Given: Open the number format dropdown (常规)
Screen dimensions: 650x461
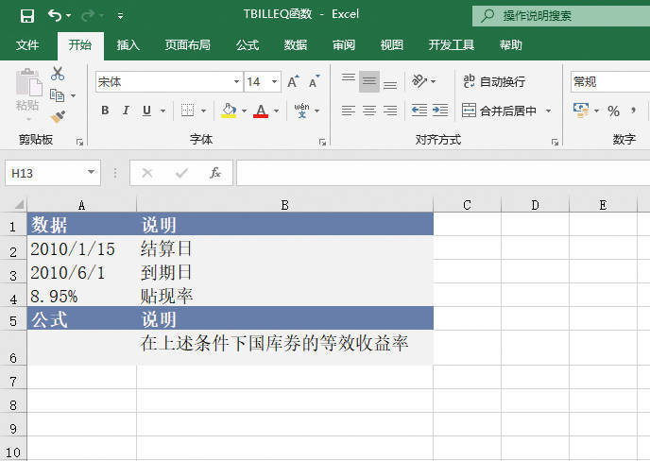Looking at the screenshot, I should (609, 82).
